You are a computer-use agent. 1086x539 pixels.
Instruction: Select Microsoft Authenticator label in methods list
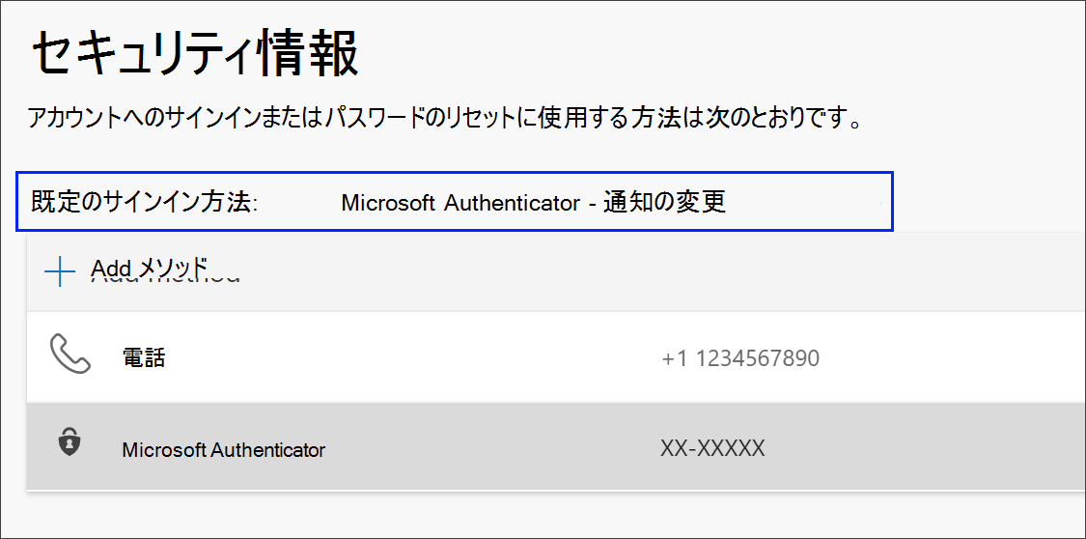click(224, 449)
